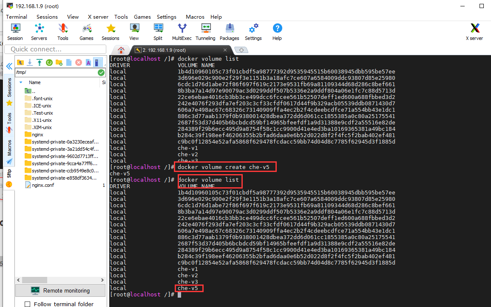Screen dimensions: 491x307
Task: Open the Tools menu
Action: pyautogui.click(x=121, y=17)
